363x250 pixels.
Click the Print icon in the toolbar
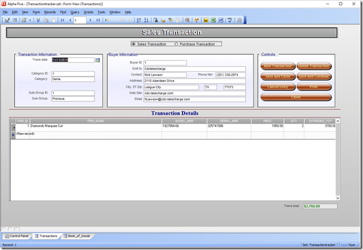[24, 20]
